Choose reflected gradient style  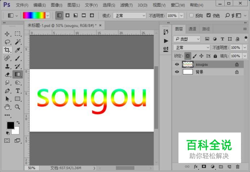coord(84,15)
